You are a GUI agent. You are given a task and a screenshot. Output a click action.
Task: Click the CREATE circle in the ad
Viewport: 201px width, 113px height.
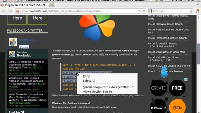[158, 88]
